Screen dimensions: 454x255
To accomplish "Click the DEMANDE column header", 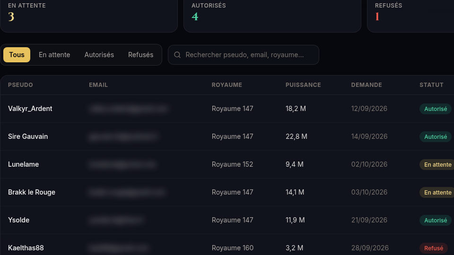I will 367,85.
